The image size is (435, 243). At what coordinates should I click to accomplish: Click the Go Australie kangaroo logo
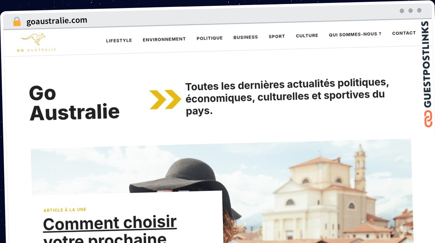click(36, 43)
